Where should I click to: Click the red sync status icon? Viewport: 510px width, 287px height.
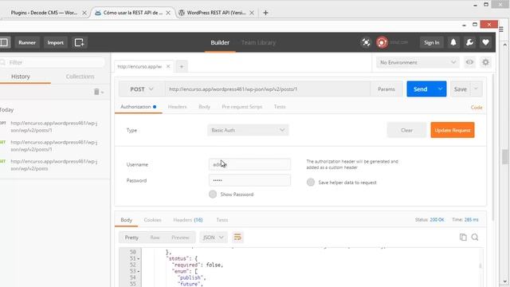tap(382, 42)
